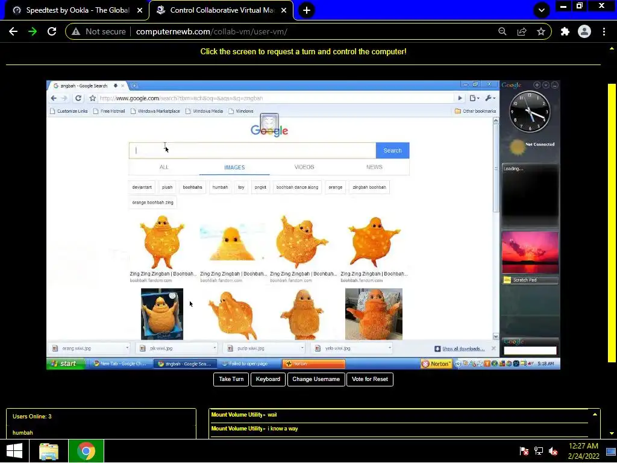Expand purlp wiwi.jpg download options arrow
Screen dimensions: 617x463
(x=302, y=348)
